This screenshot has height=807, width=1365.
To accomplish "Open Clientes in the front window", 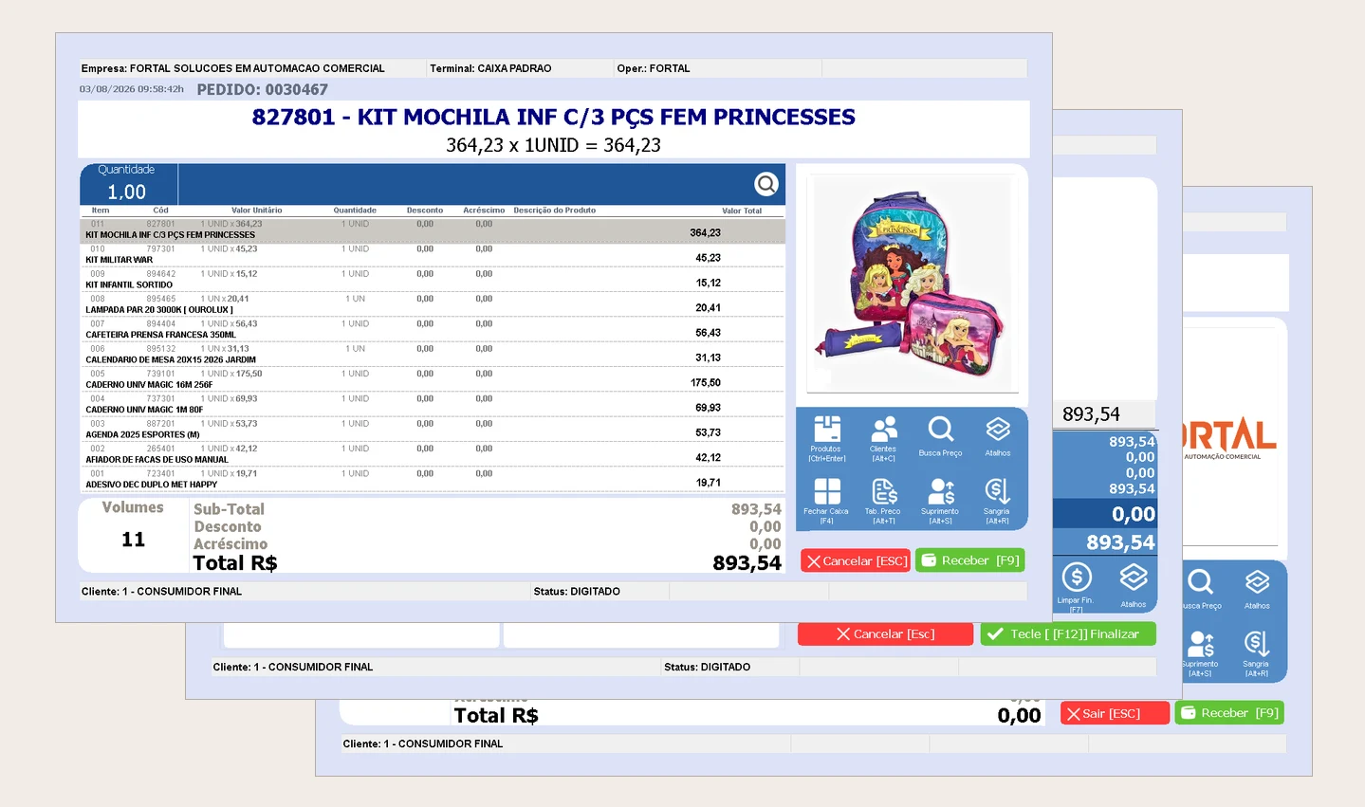I will [x=884, y=438].
